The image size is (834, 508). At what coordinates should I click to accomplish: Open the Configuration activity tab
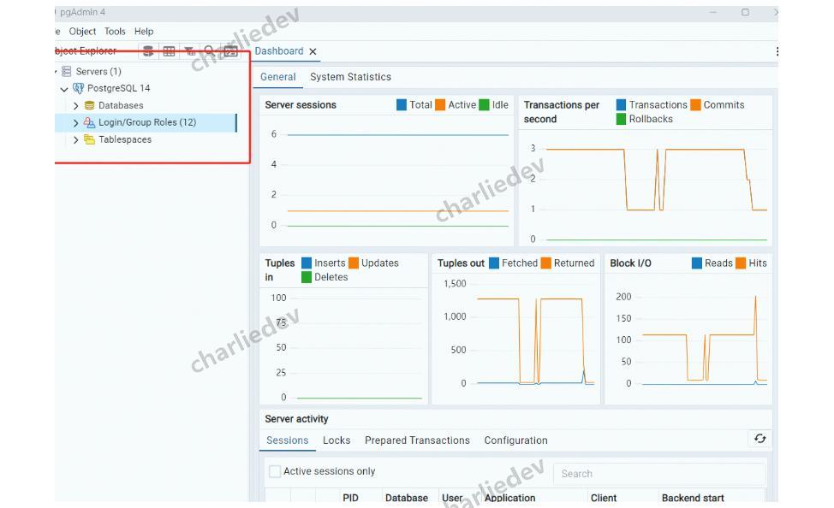click(x=515, y=440)
